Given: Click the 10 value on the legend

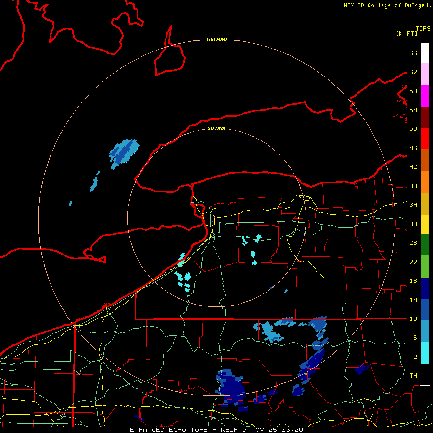Looking at the screenshot, I should [413, 318].
